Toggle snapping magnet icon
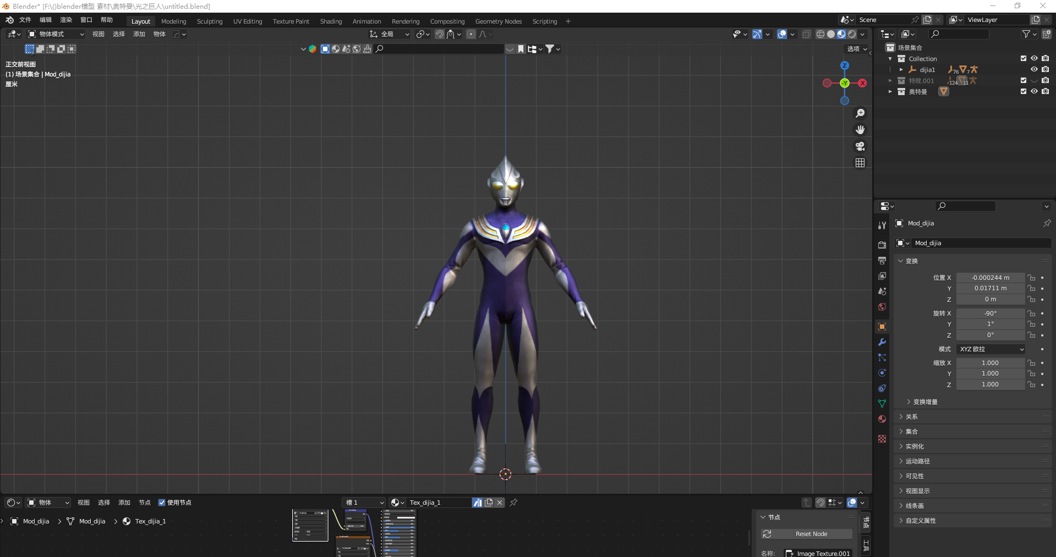Viewport: 1056px width, 557px height. point(440,34)
